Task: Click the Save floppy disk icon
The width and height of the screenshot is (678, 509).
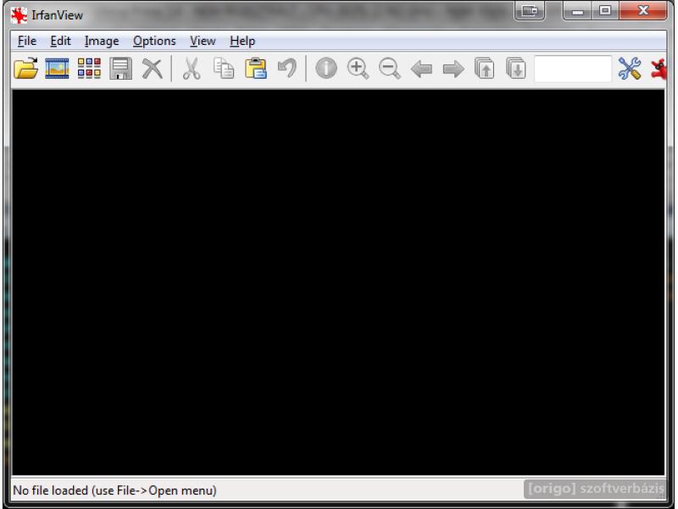Action: tap(120, 69)
